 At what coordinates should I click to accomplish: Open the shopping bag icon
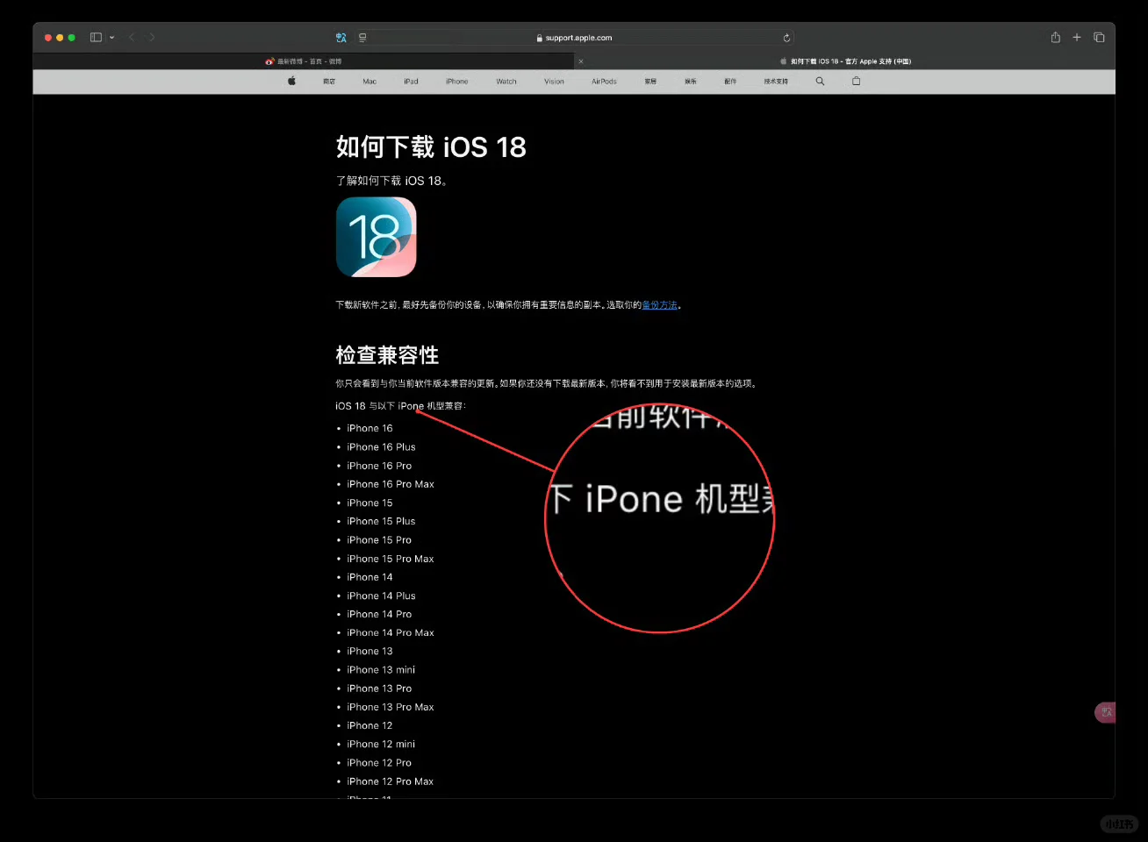click(x=856, y=82)
